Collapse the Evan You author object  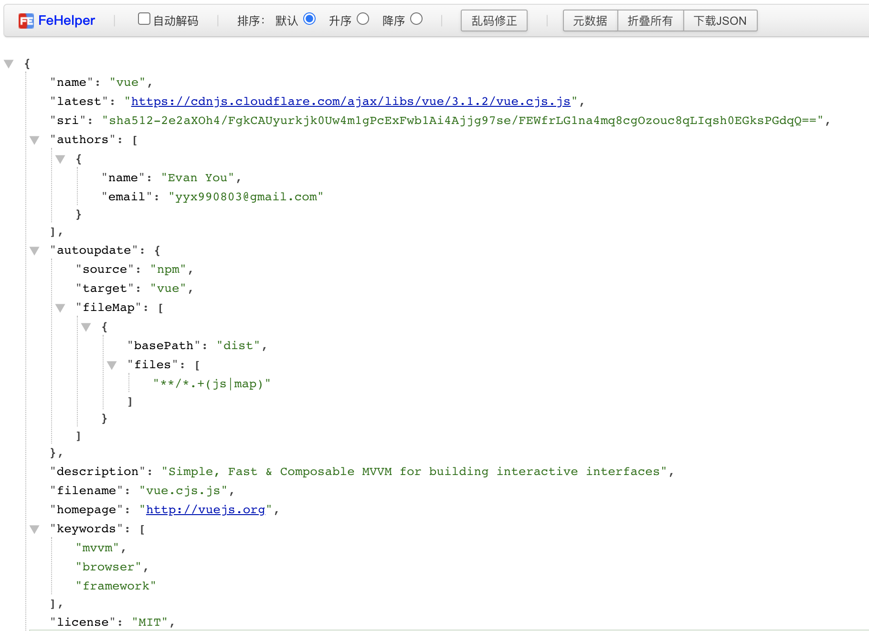pos(60,159)
